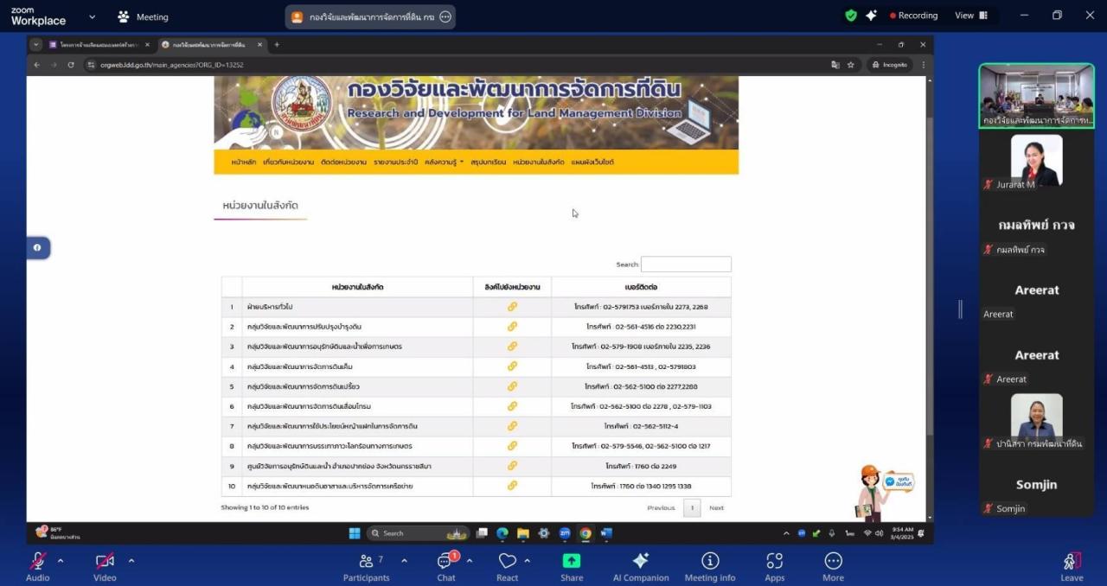The width and height of the screenshot is (1107, 586).
Task: Start sharing with the Share button
Action: (x=572, y=566)
